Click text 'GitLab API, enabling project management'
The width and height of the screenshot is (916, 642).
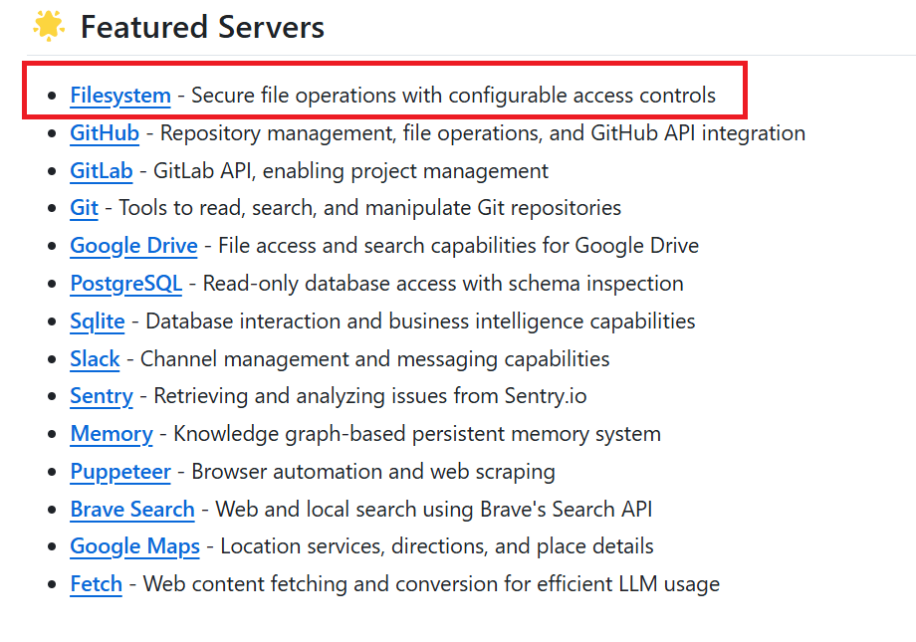pos(350,171)
